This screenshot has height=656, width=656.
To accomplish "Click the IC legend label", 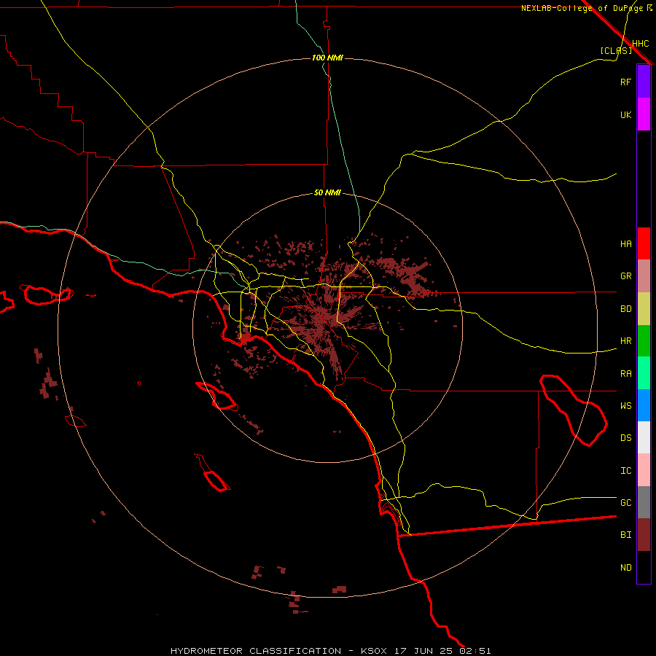I will click(x=626, y=470).
